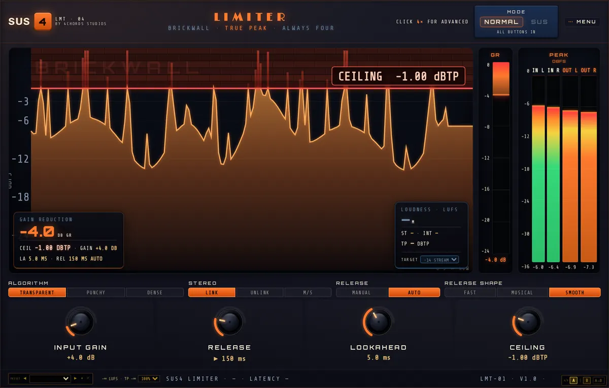Click the 4× ADVANCED hint text
Image resolution: width=609 pixels, height=388 pixels.
click(x=432, y=22)
